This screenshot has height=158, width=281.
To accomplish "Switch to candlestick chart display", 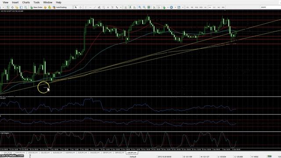I will 130,7.
